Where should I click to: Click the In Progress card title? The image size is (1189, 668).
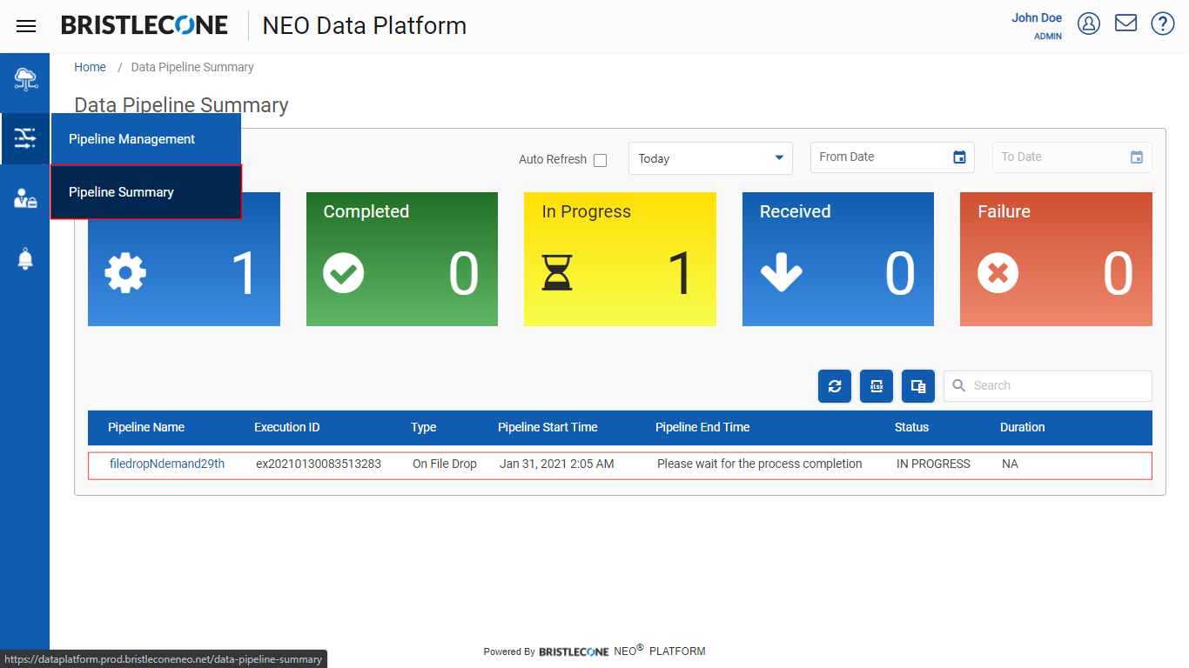pyautogui.click(x=587, y=211)
